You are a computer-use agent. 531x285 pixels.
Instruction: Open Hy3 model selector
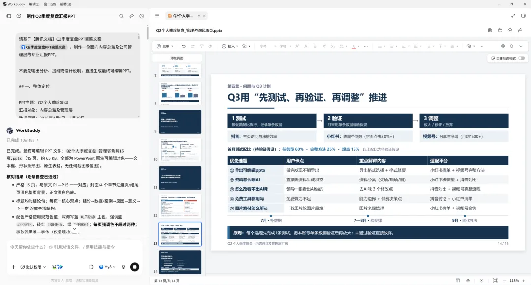point(107,267)
